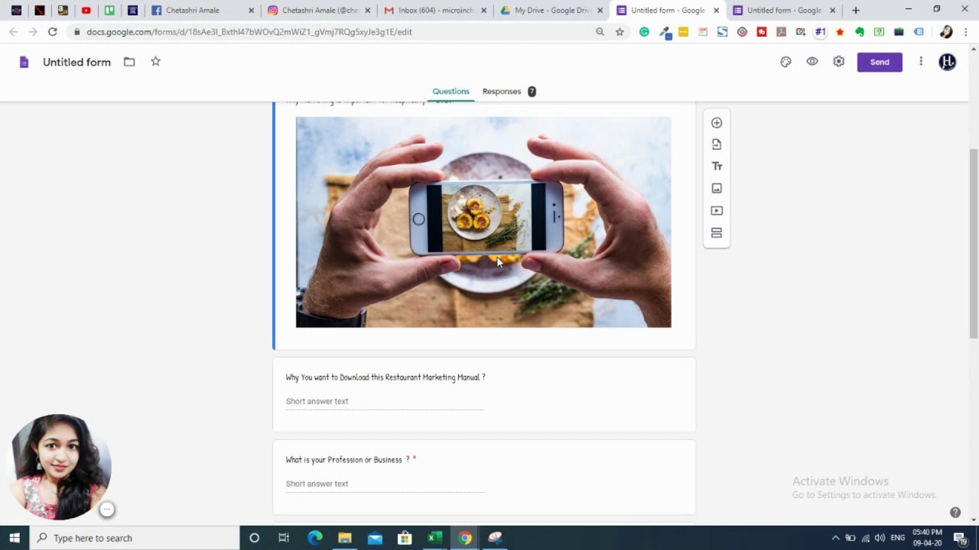Switch to the Chetashri Amale Facebook tab
The height and width of the screenshot is (550, 979).
pyautogui.click(x=202, y=11)
